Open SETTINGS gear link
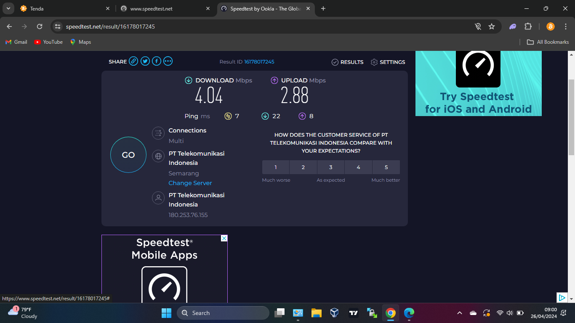The height and width of the screenshot is (323, 575). 388,62
